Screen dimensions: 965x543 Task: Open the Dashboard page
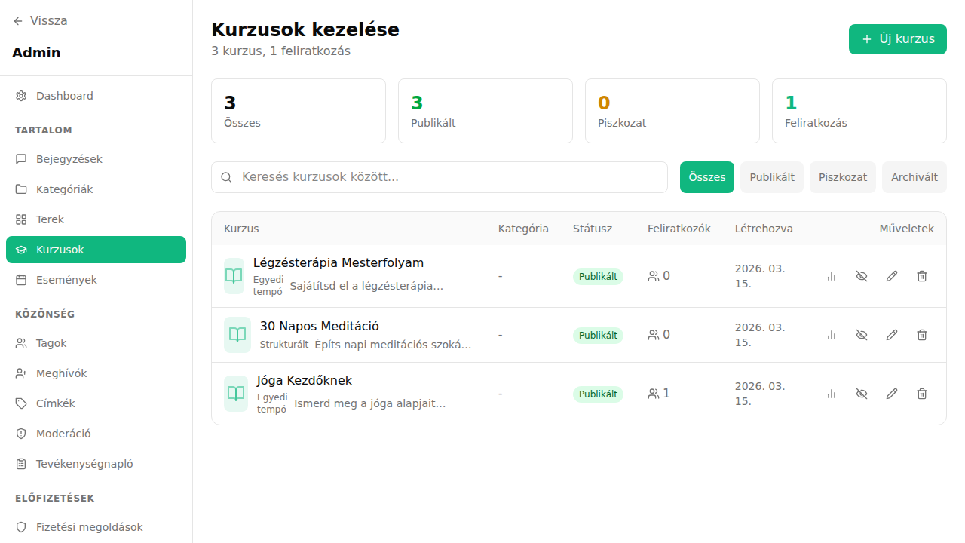(x=64, y=96)
